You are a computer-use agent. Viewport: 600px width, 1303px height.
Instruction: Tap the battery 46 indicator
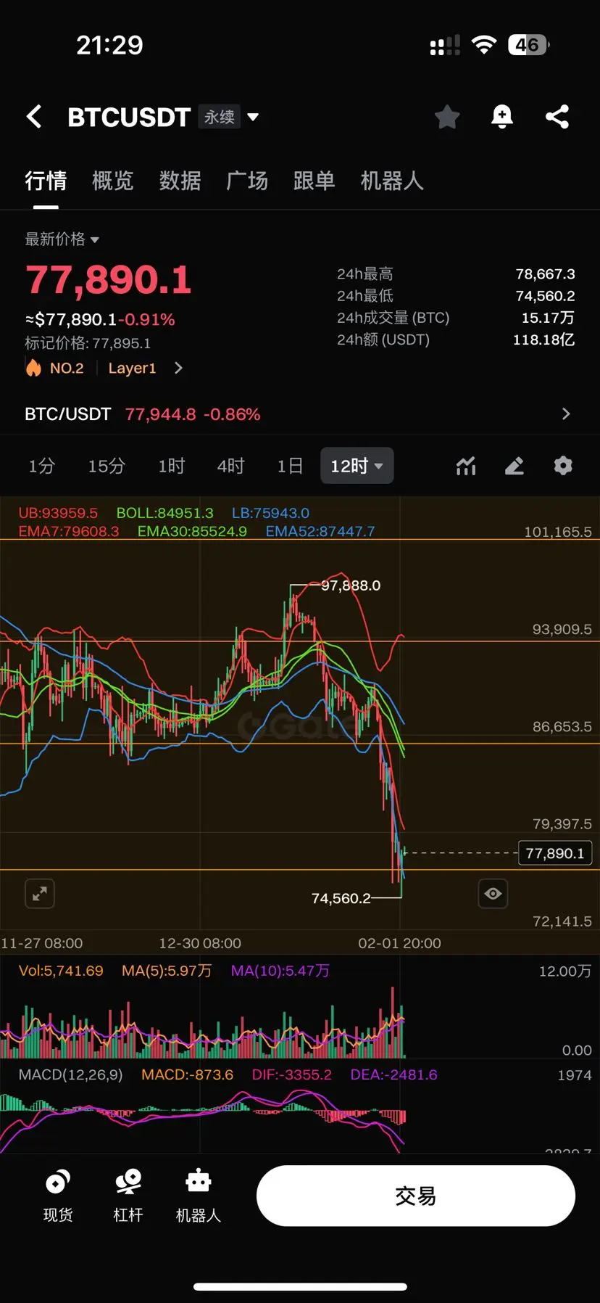528,45
